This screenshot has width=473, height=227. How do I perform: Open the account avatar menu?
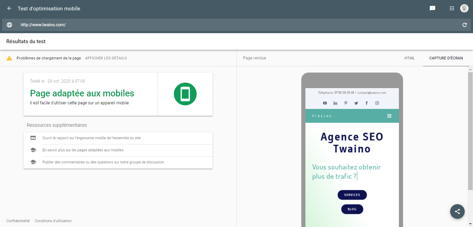point(464,8)
